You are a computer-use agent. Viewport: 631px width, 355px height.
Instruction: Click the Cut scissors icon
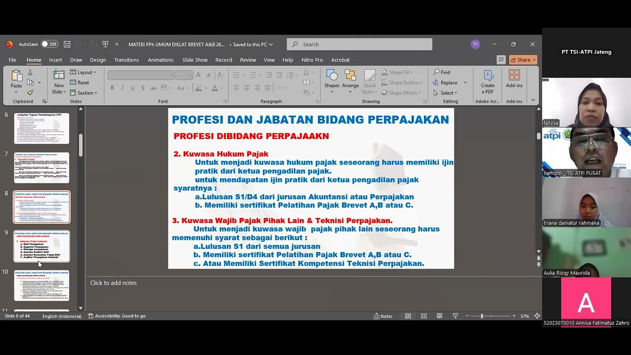tap(30, 72)
